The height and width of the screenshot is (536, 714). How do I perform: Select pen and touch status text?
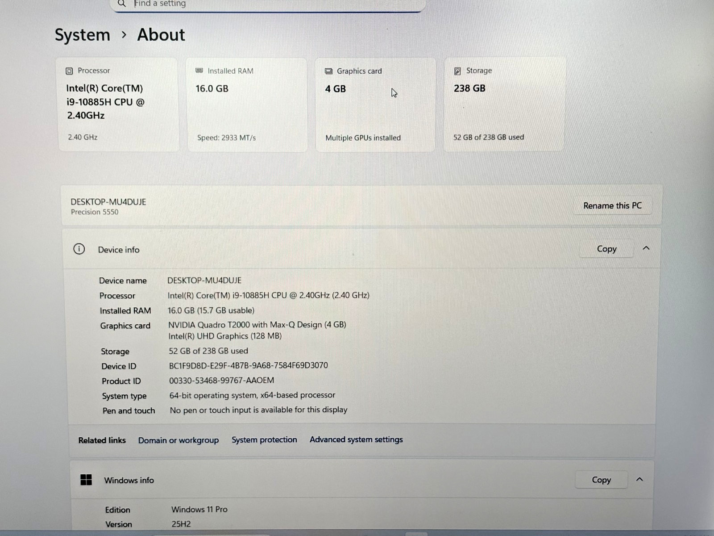258,410
